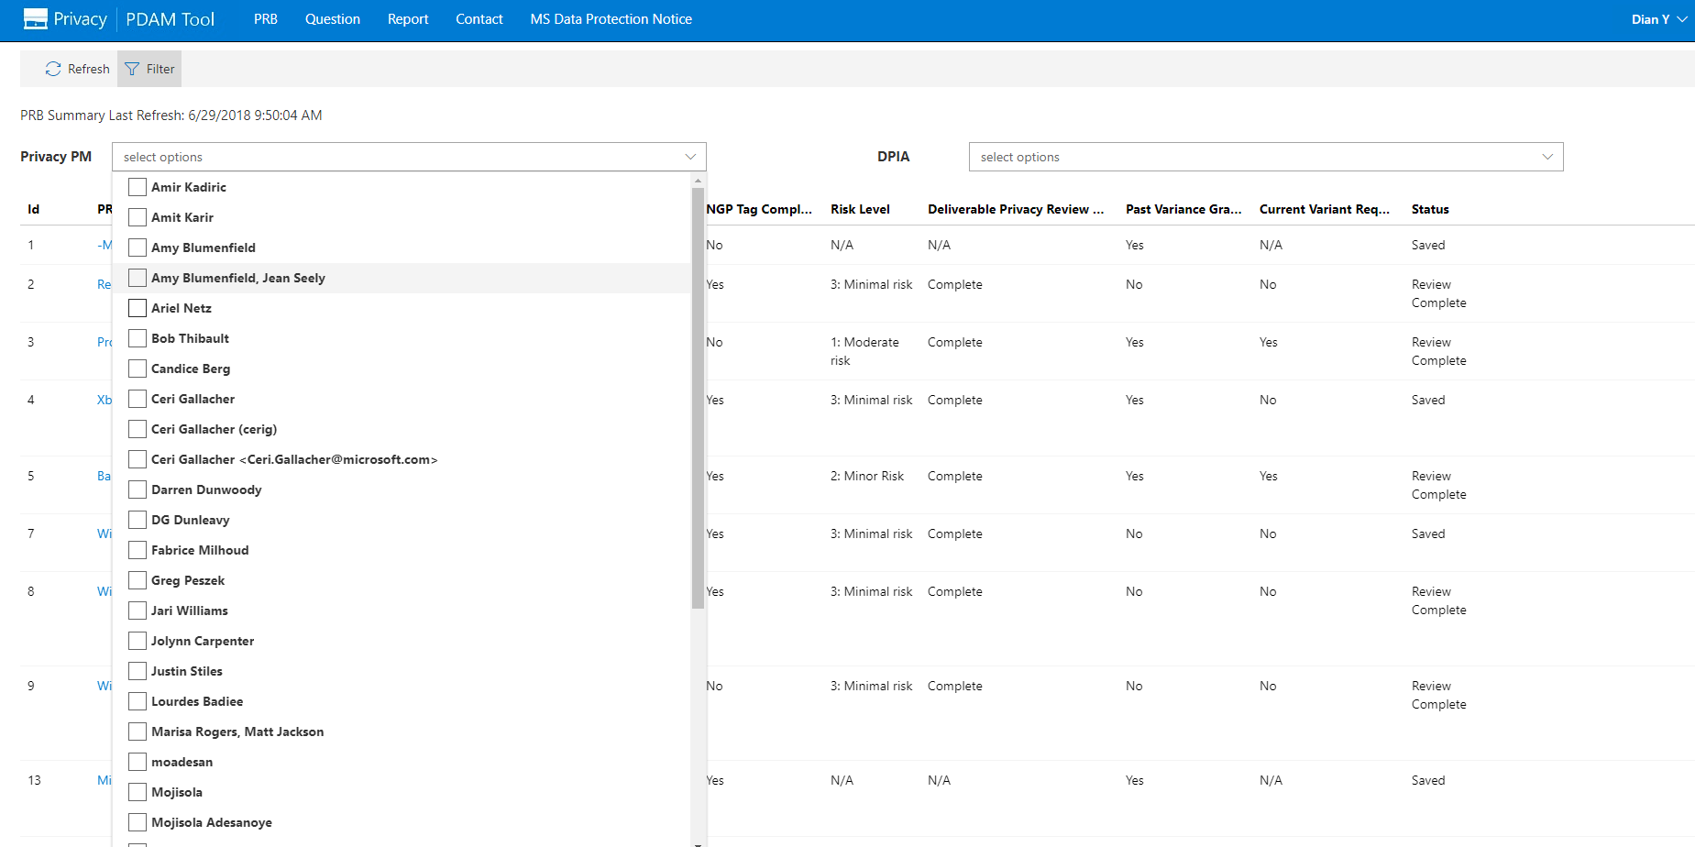Click the Privacy app logo icon
The image size is (1695, 847).
(x=36, y=19)
